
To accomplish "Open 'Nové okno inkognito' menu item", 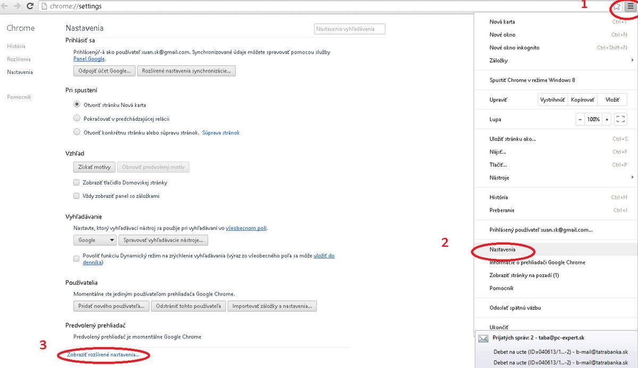I will pos(556,47).
